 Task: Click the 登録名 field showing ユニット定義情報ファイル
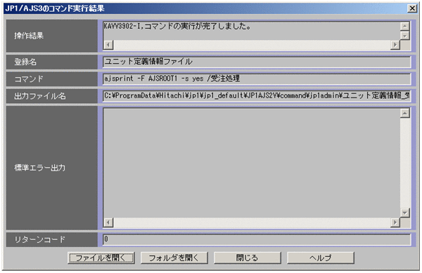(257, 62)
